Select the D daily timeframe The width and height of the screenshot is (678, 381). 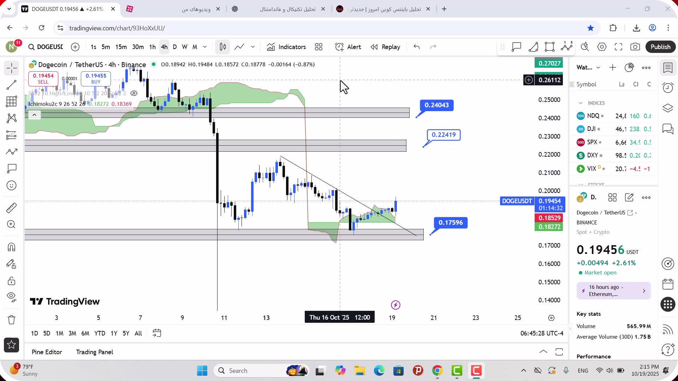coord(175,47)
